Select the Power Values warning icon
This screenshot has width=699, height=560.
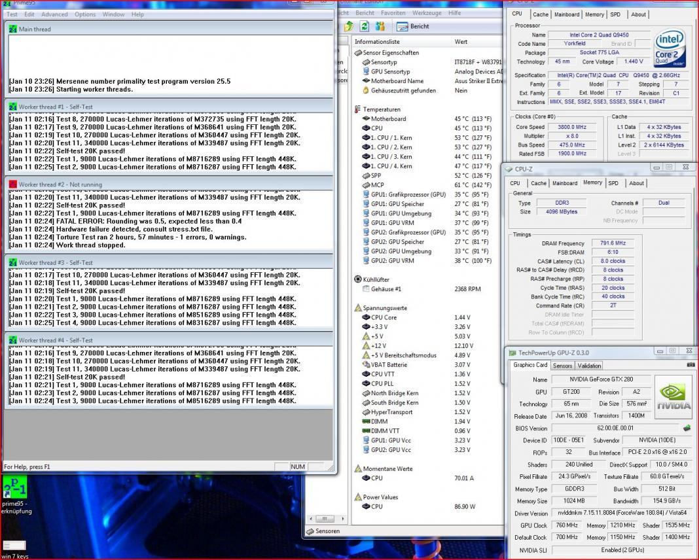[x=358, y=497]
